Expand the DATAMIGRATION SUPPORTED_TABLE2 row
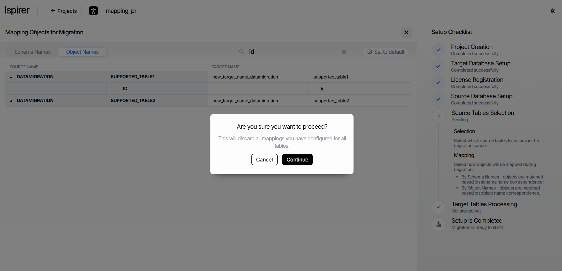This screenshot has height=271, width=562. click(11, 101)
